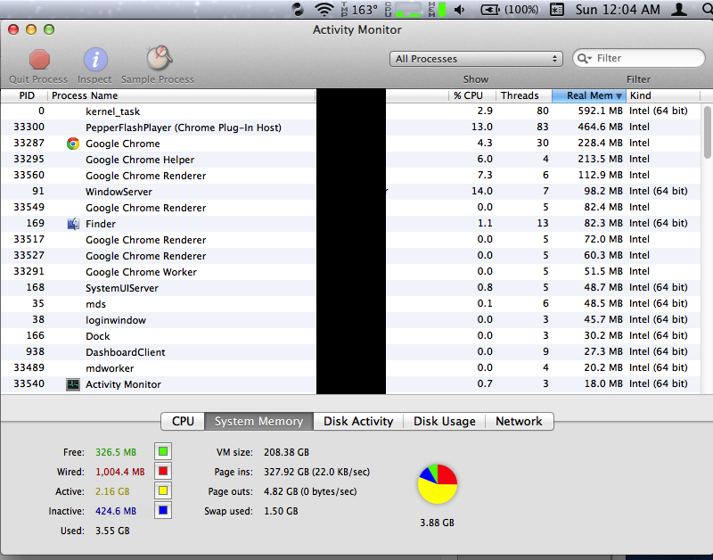Select Google Chrome Renderer with PID 33517
This screenshot has width=713, height=560.
350,239
